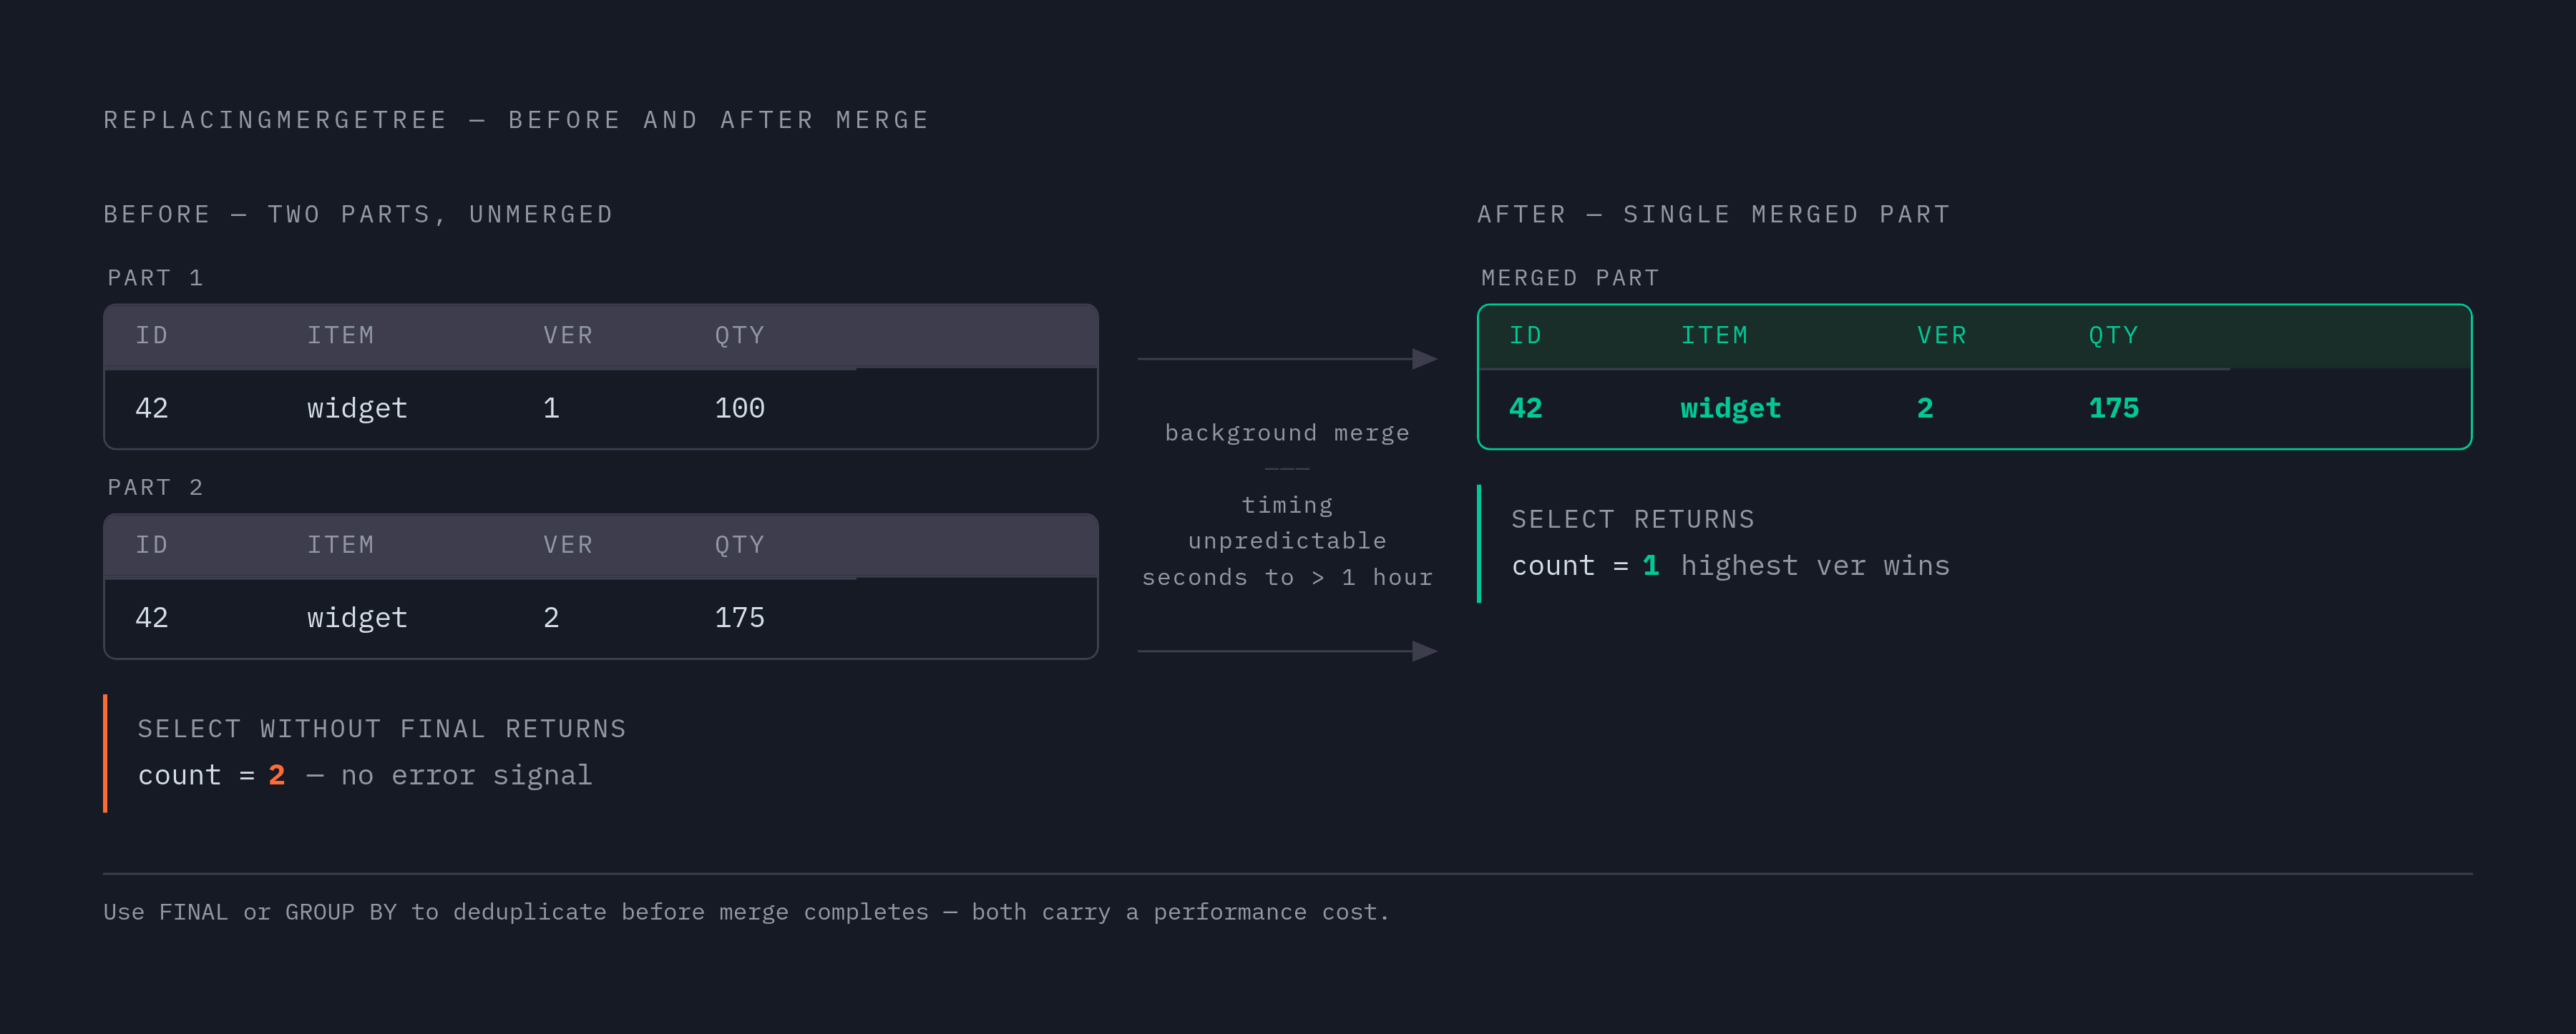Click the green 'widget' in merged row
This screenshot has width=2576, height=1034.
point(1731,408)
